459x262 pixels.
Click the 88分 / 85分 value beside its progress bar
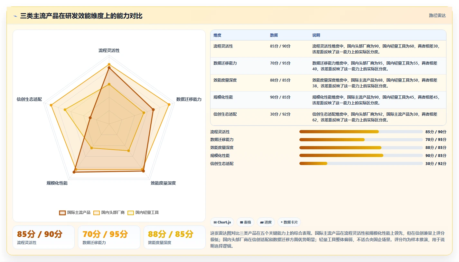click(436, 148)
